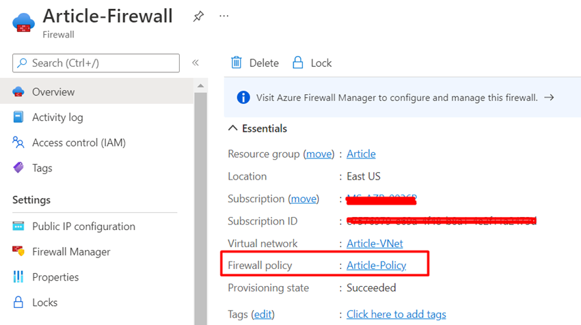Click the Access control people icon

pos(18,143)
